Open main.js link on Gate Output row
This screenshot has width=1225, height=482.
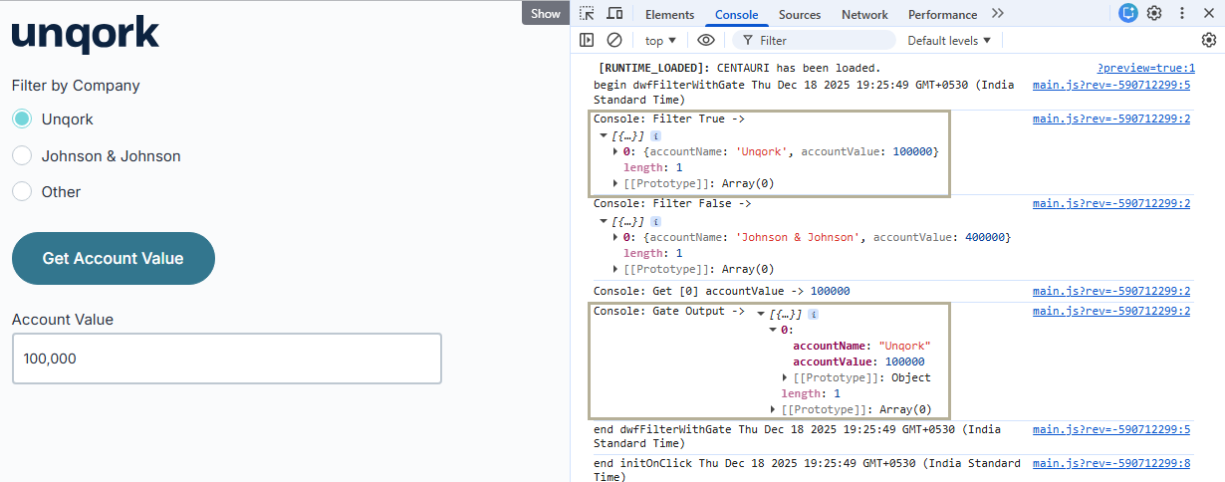click(1111, 311)
